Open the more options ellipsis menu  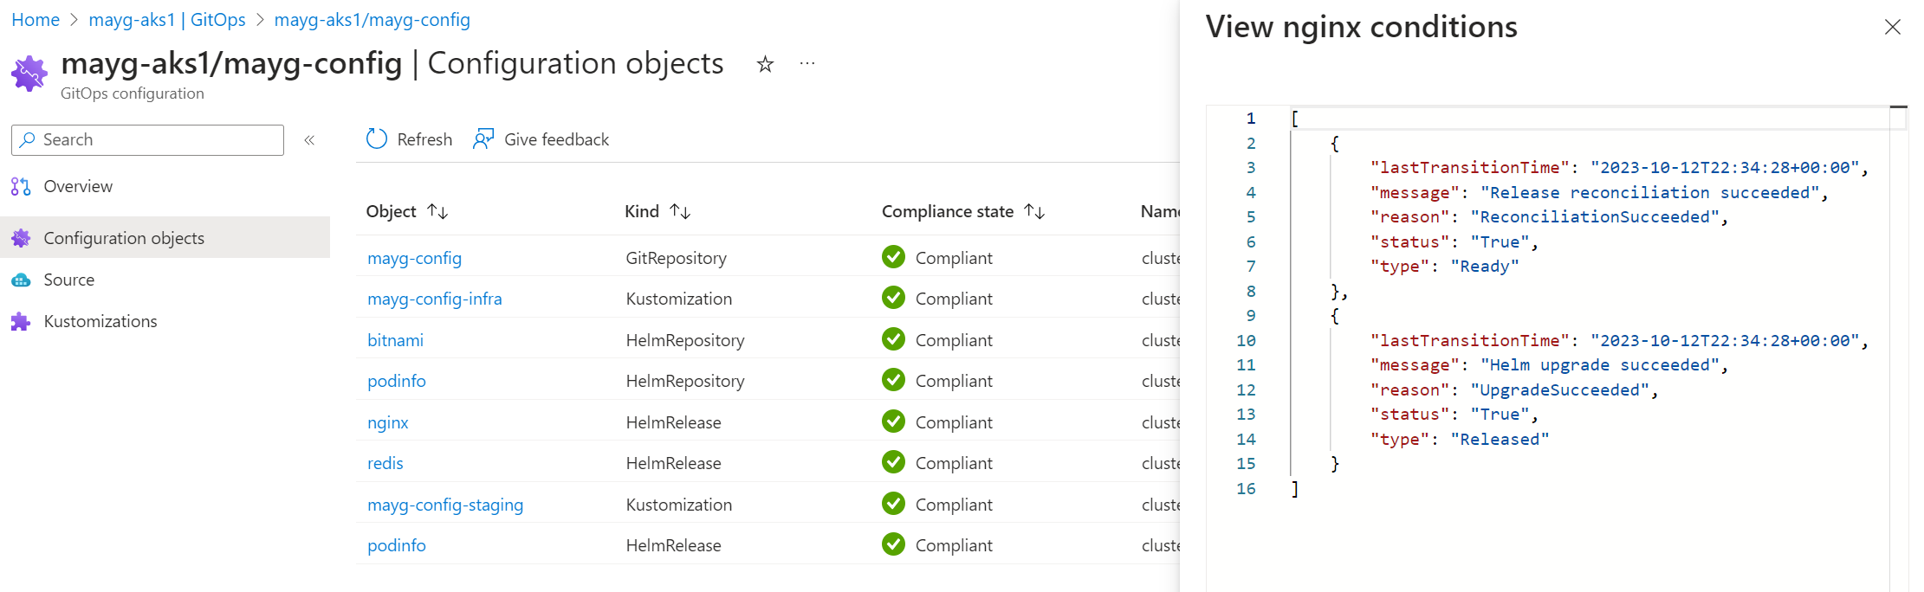pyautogui.click(x=807, y=64)
